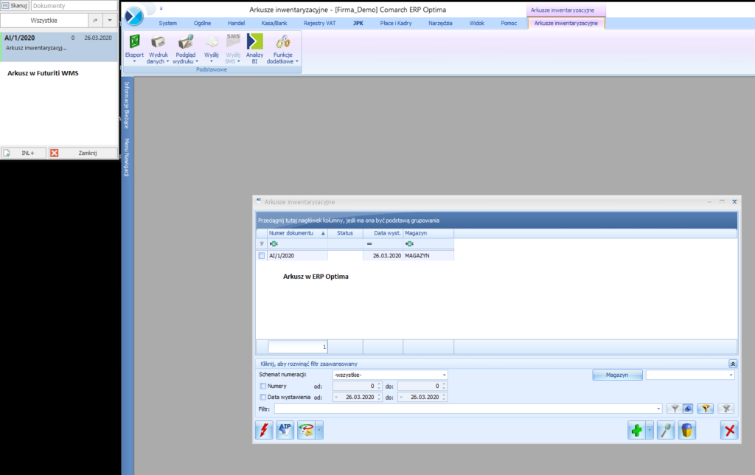Open the dropdown arrow next to Wszystkie
The width and height of the screenshot is (755, 475).
pos(110,20)
